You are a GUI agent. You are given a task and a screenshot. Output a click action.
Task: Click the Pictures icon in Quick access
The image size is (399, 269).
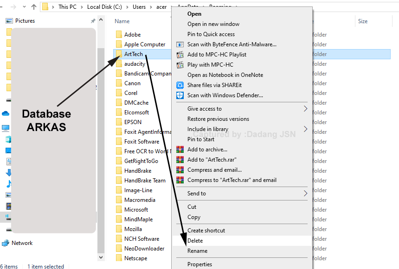pos(9,21)
